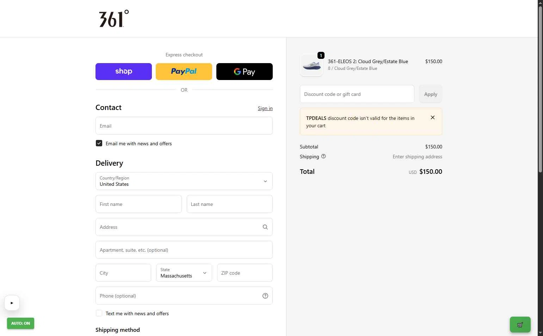The width and height of the screenshot is (543, 336).
Task: Click the Sign in link
Action: coord(265,108)
